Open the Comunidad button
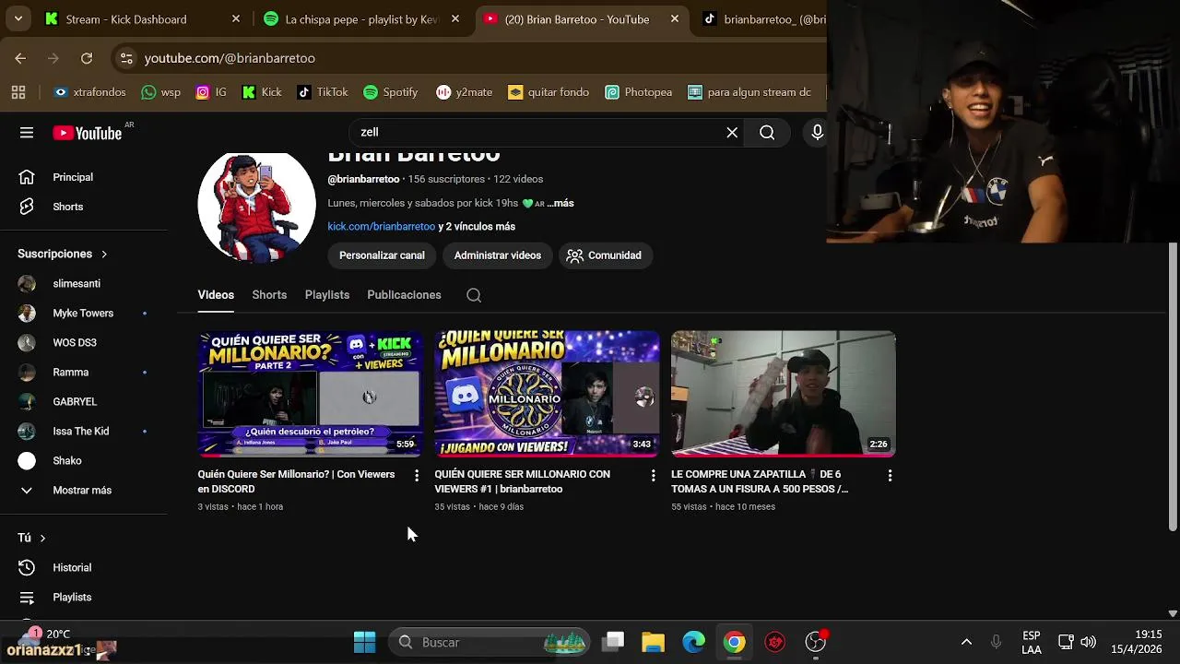Screen dimensions: 1180x664 pos(605,255)
